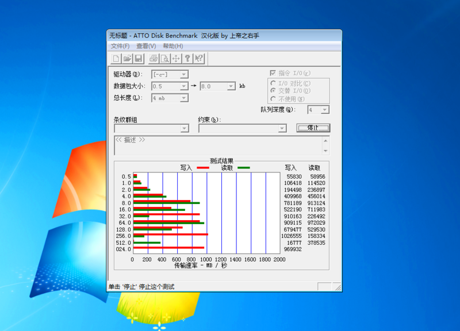Expand the 总长度 dropdown
This screenshot has width=460, height=331.
(184, 98)
